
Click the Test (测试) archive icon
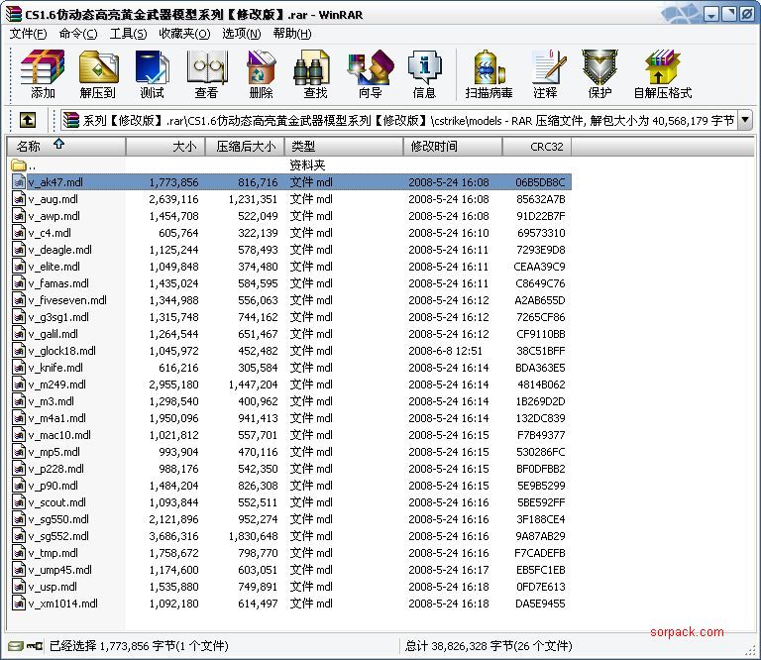[153, 74]
